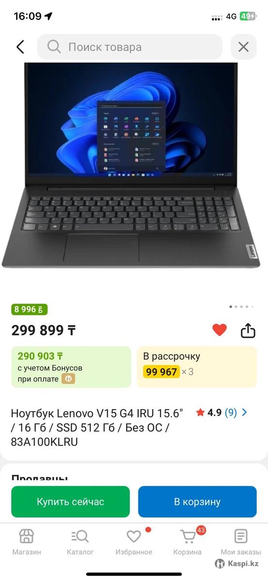Open the В рассрочку installment option
The image size is (268, 581).
(x=197, y=367)
